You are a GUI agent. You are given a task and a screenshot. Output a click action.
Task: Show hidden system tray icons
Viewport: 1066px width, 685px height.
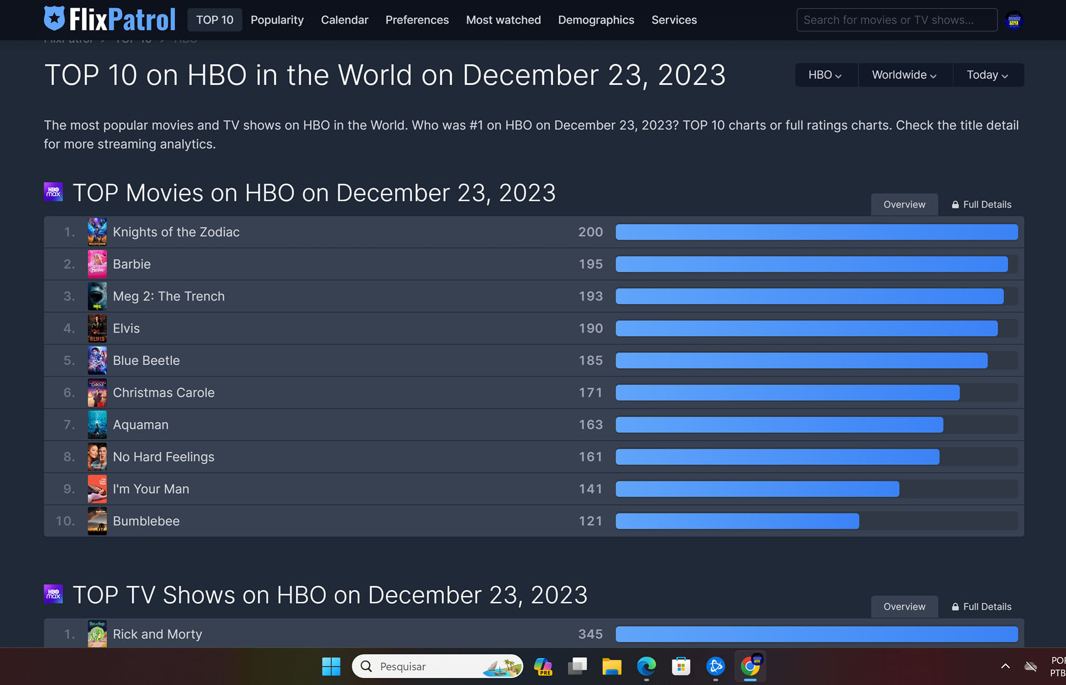1006,666
